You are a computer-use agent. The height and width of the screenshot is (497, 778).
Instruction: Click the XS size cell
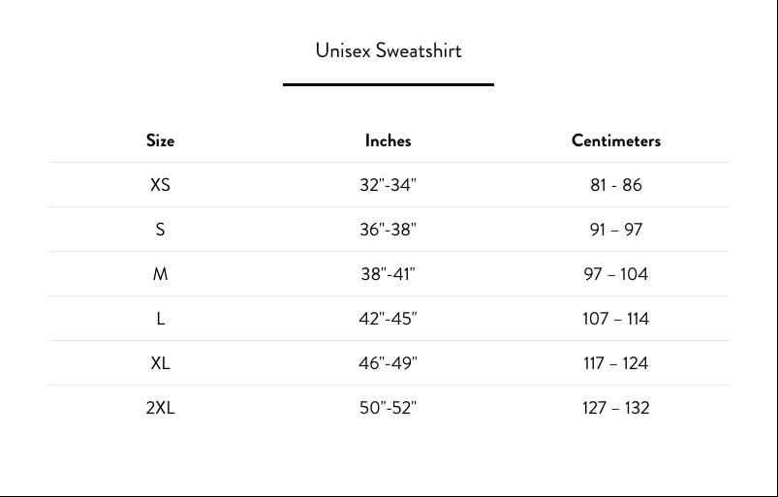160,185
